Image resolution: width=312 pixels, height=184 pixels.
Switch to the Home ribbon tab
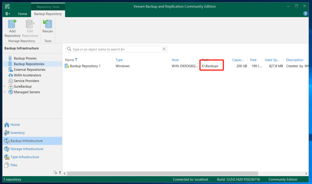click(x=23, y=14)
